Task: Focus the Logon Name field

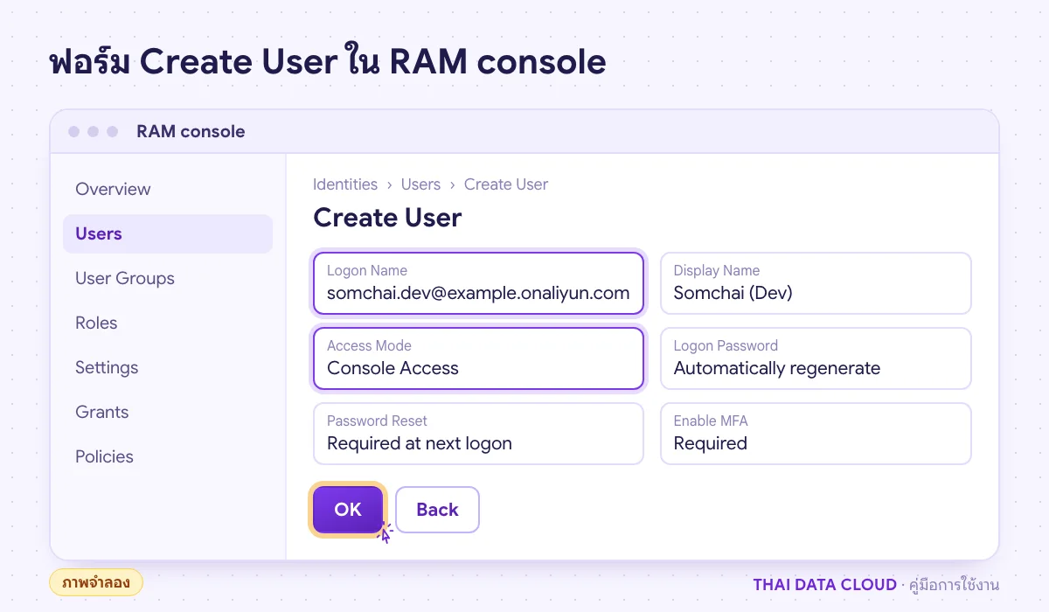Action: coord(478,283)
